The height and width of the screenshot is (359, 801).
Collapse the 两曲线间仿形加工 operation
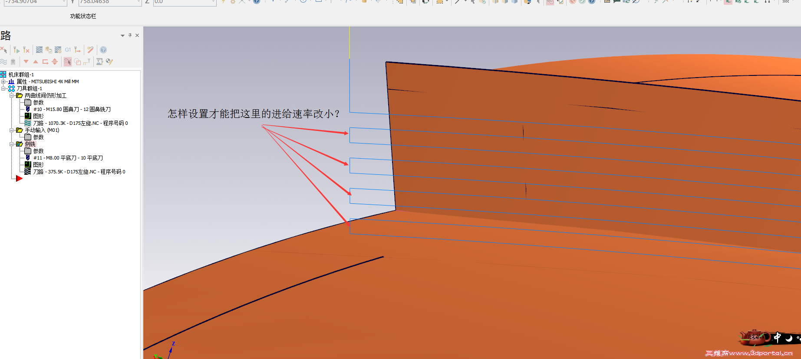(x=12, y=95)
